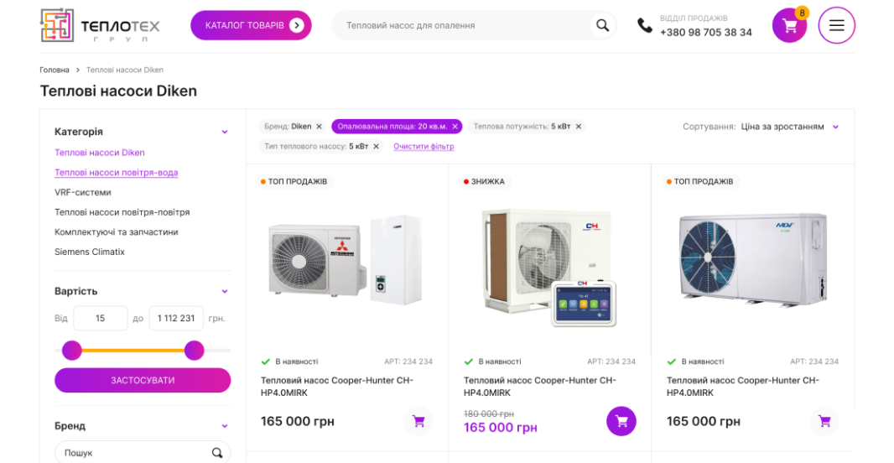
Task: Click the phone icon by sales number
Action: tap(644, 25)
